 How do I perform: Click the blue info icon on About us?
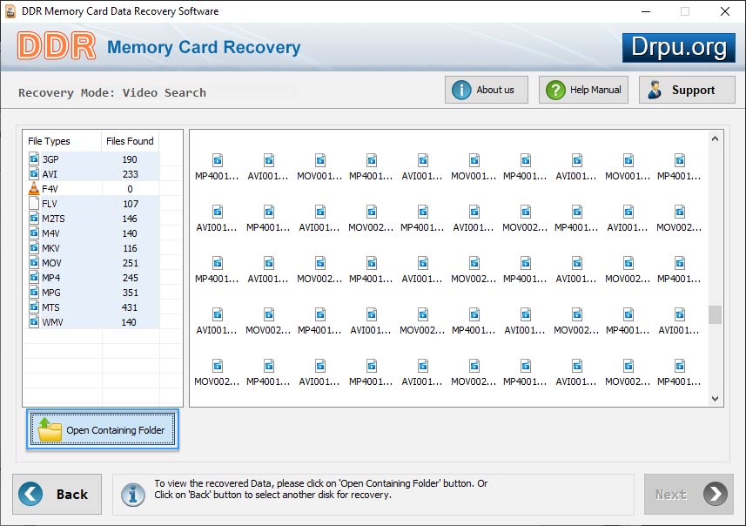point(461,90)
